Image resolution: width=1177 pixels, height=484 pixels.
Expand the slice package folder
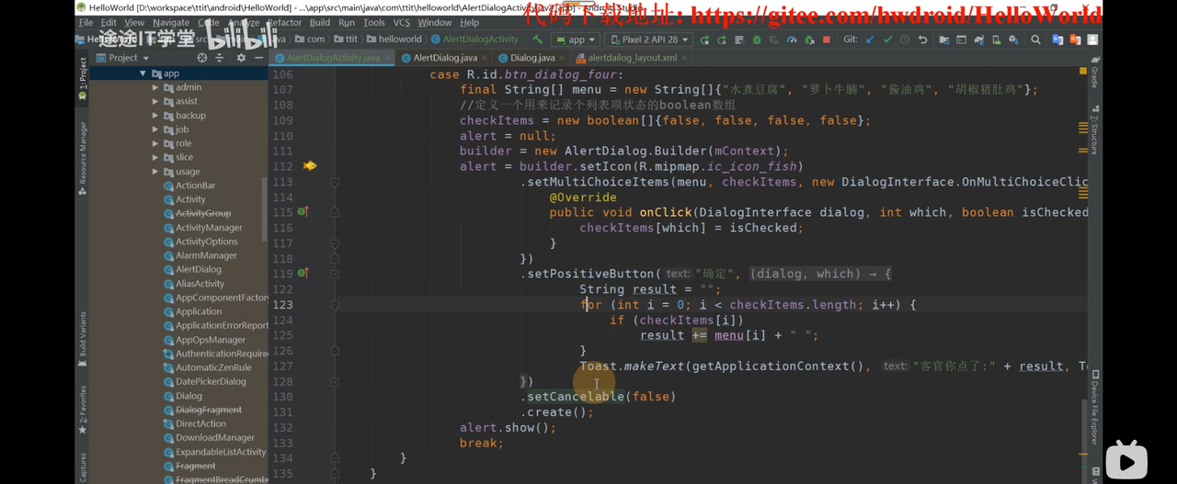click(x=155, y=157)
